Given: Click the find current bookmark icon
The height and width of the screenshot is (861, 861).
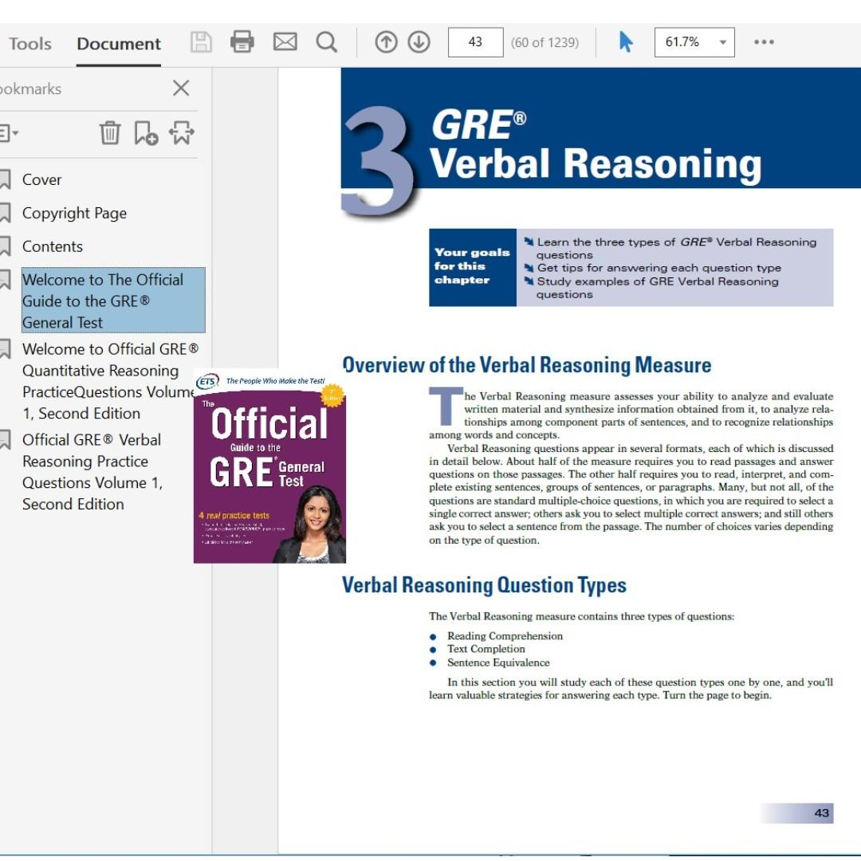Looking at the screenshot, I should (x=182, y=133).
